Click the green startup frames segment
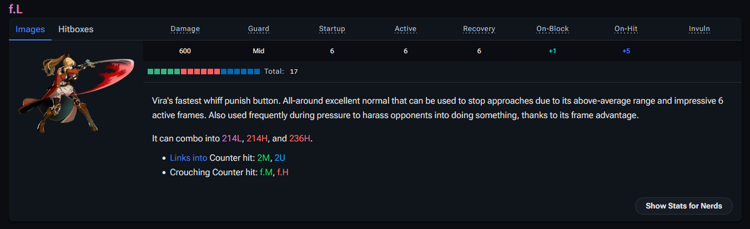The width and height of the screenshot is (750, 229). coord(164,72)
